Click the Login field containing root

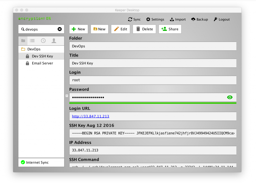pyautogui.click(x=152, y=80)
